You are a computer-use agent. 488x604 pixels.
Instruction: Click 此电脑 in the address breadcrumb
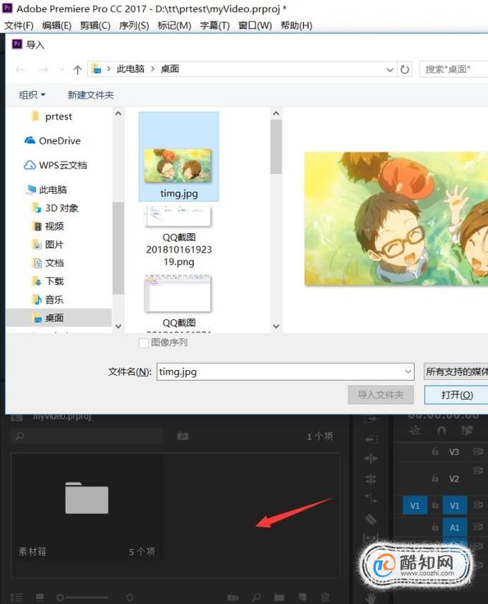click(130, 69)
